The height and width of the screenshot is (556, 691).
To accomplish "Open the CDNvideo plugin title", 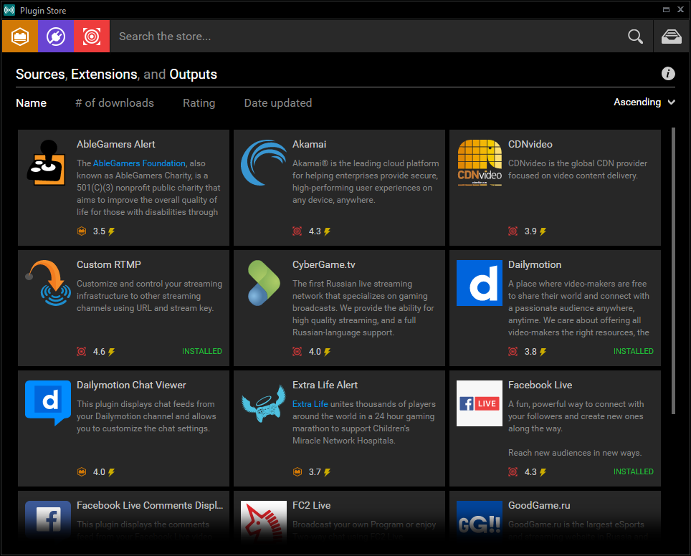I will coord(530,144).
